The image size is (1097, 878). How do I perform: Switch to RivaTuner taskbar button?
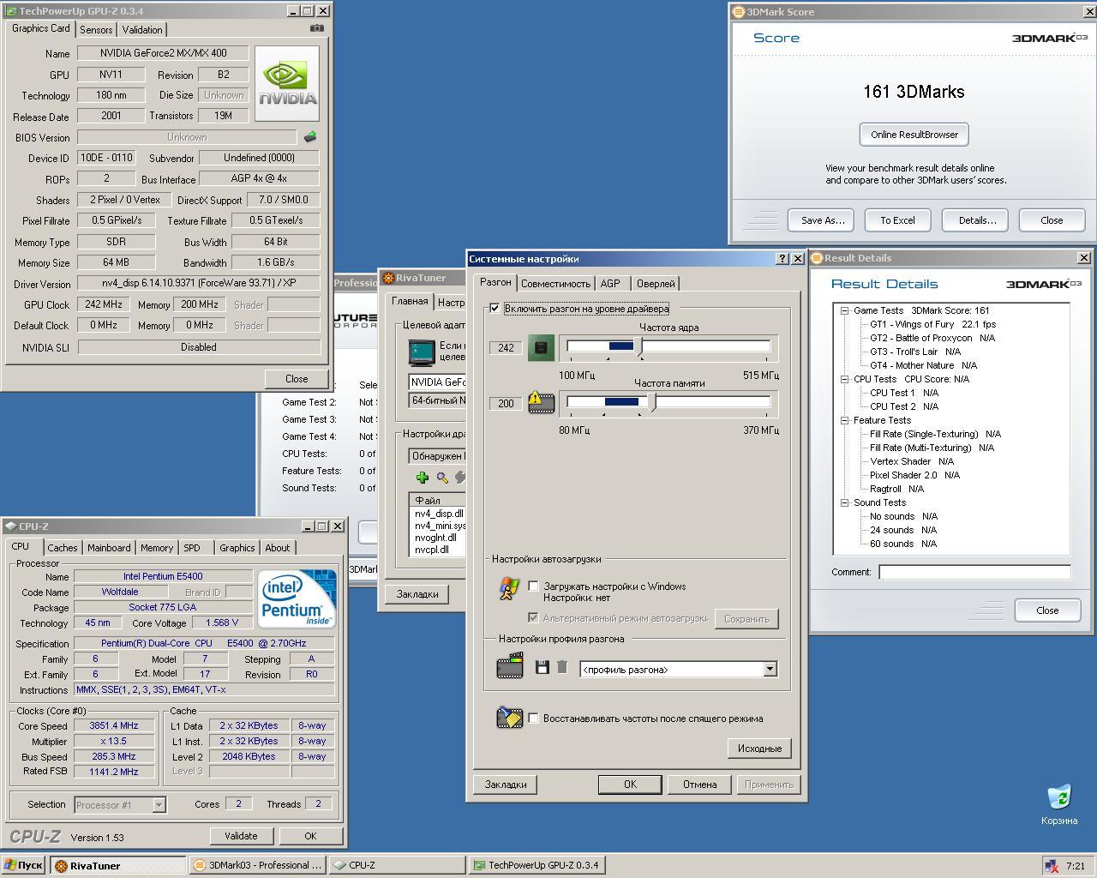(x=118, y=865)
